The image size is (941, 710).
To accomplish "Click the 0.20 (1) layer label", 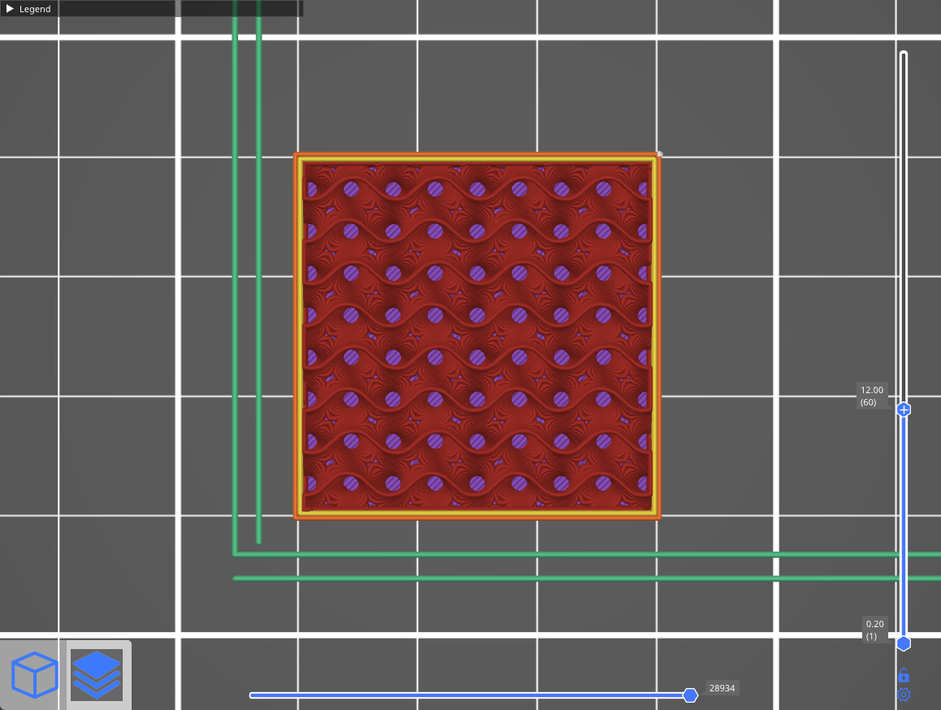I will coord(873,630).
